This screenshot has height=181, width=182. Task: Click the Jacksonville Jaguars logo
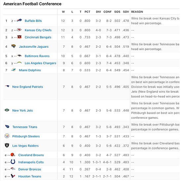14,46
